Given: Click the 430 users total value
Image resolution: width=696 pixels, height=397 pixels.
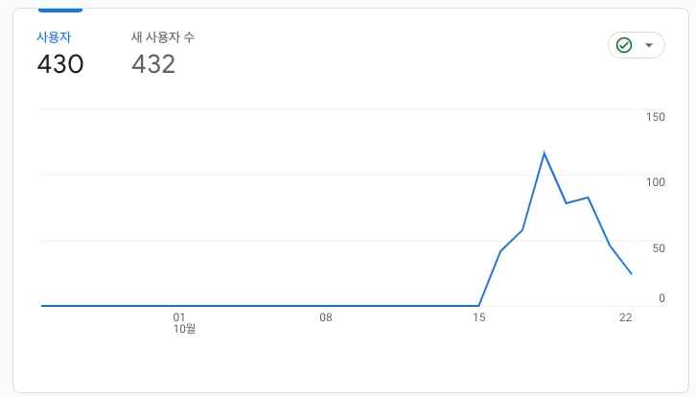Looking at the screenshot, I should click(60, 64).
